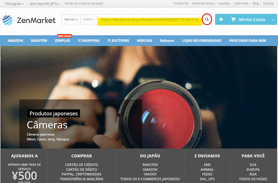This screenshot has height=183, width=278.
Task: Open the Português language dropdown
Action: point(14,4)
